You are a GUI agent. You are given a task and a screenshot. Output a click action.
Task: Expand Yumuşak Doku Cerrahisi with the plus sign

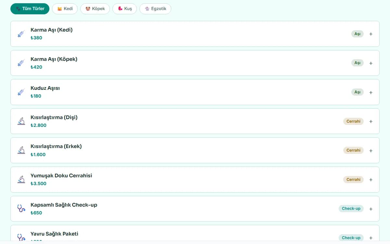point(371,180)
